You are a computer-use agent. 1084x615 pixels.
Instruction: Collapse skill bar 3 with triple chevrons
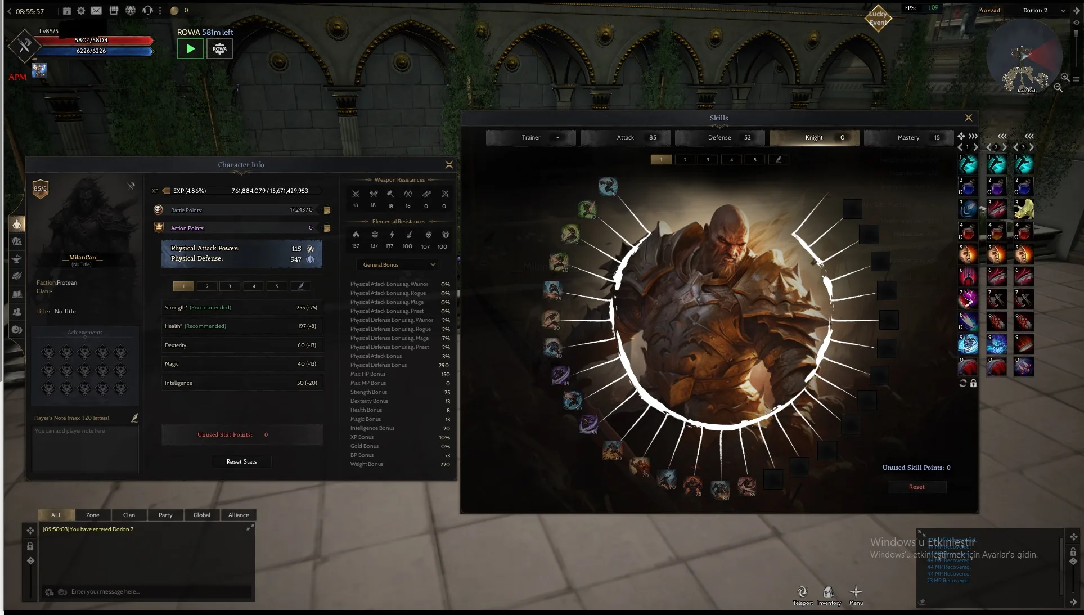pyautogui.click(x=1029, y=136)
